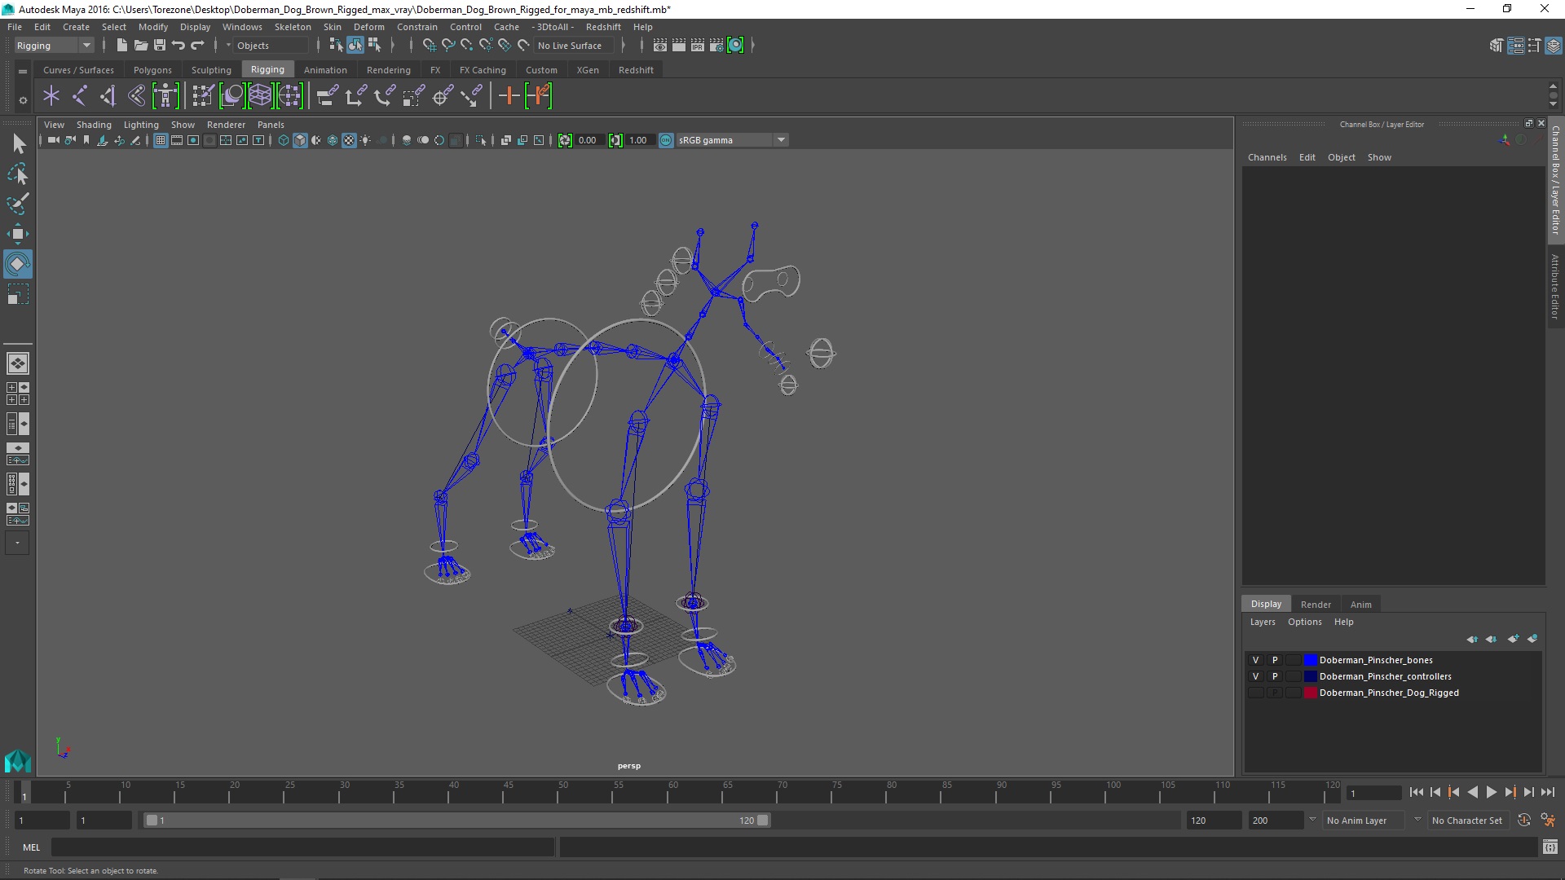Open the Rigging menu set dropdown
The height and width of the screenshot is (880, 1565).
point(86,46)
